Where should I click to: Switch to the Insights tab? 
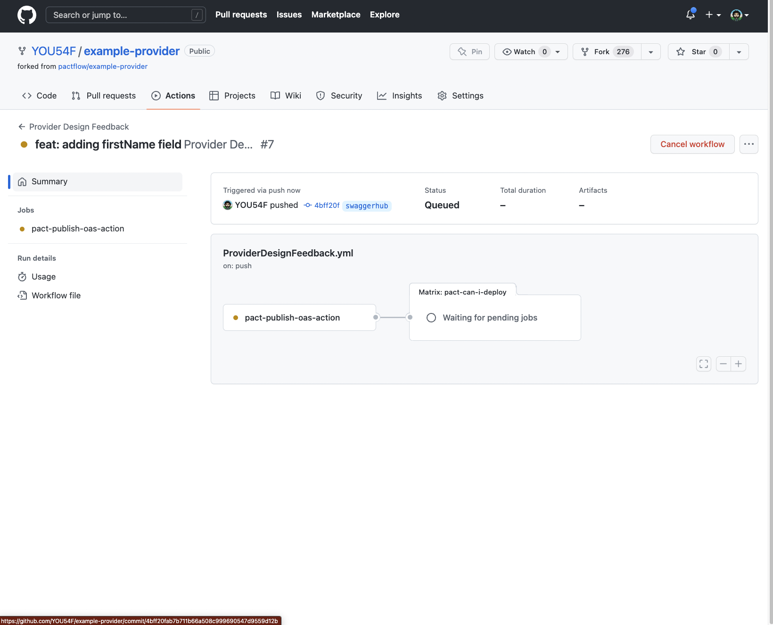(x=399, y=96)
